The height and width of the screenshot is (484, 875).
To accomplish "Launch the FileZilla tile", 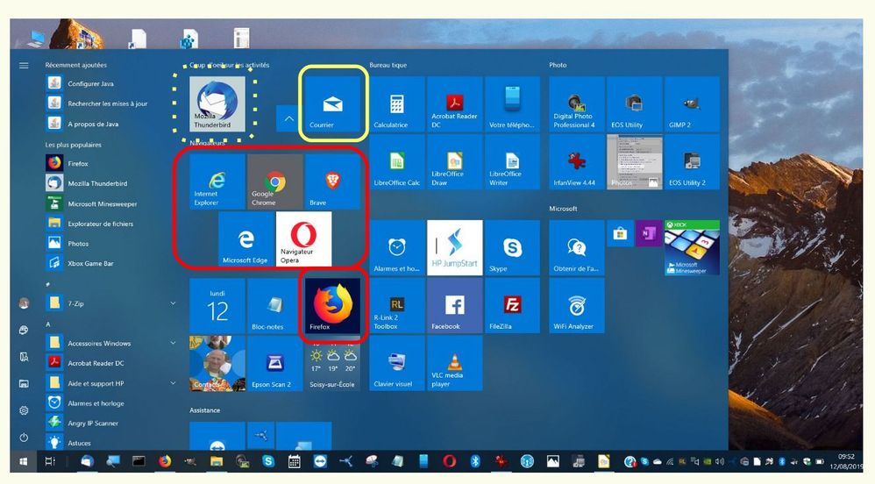I will (x=512, y=305).
